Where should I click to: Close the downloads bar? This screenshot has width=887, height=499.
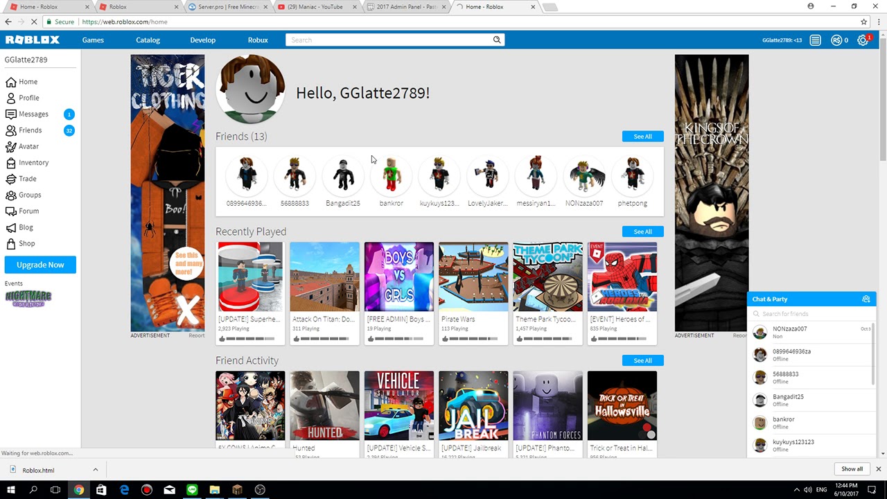(878, 469)
